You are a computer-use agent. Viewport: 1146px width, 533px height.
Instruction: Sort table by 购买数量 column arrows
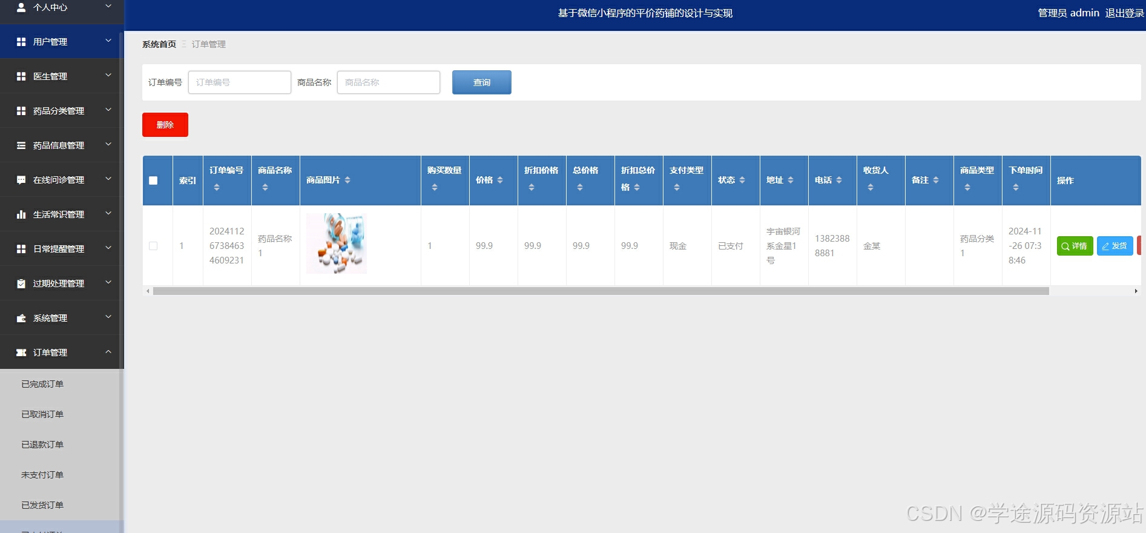point(435,188)
